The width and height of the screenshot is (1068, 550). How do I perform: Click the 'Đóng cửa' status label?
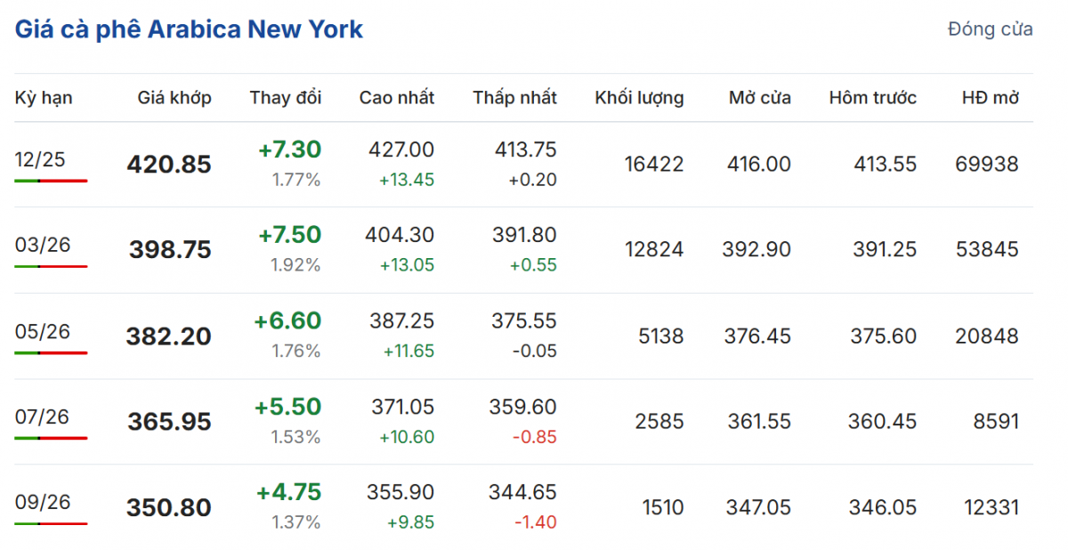990,29
